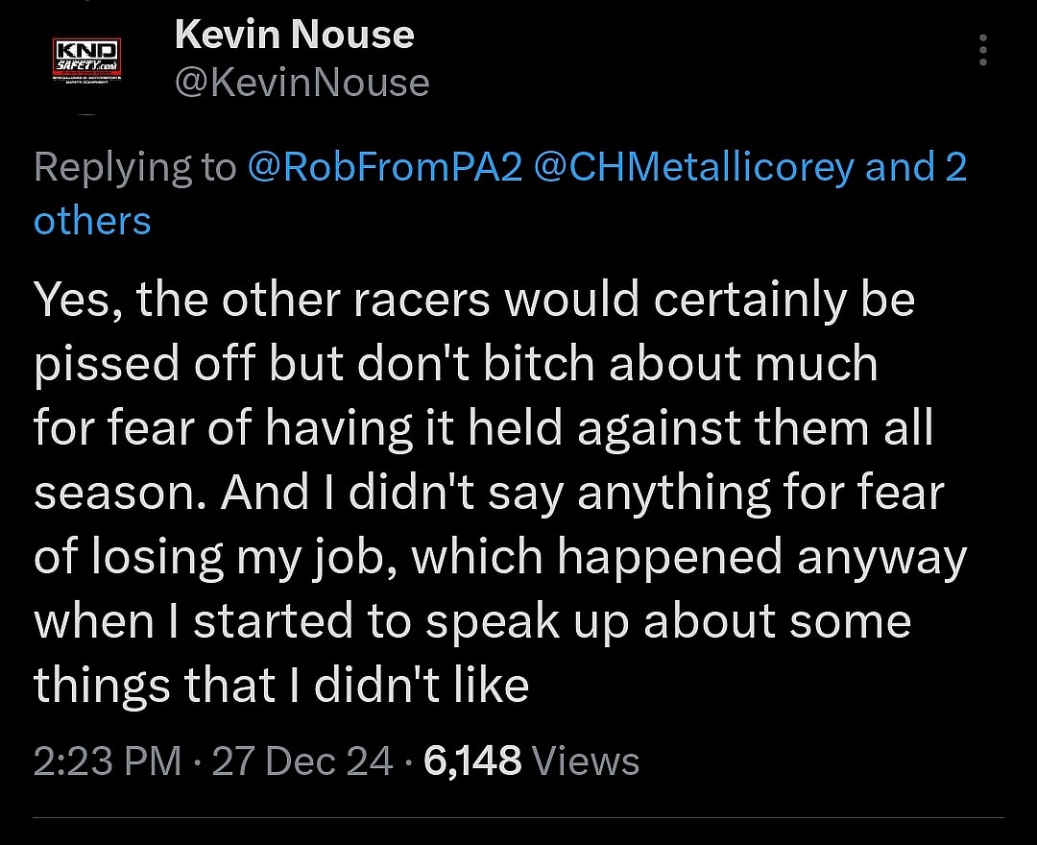The image size is (1037, 845).
Task: Open the Kevin Nouse display name
Action: (294, 36)
